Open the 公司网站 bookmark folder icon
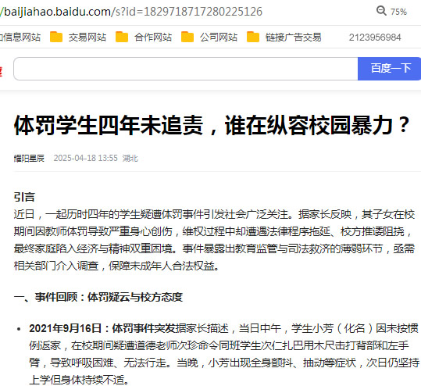Viewport: 421px width, 386px height. pyautogui.click(x=187, y=37)
